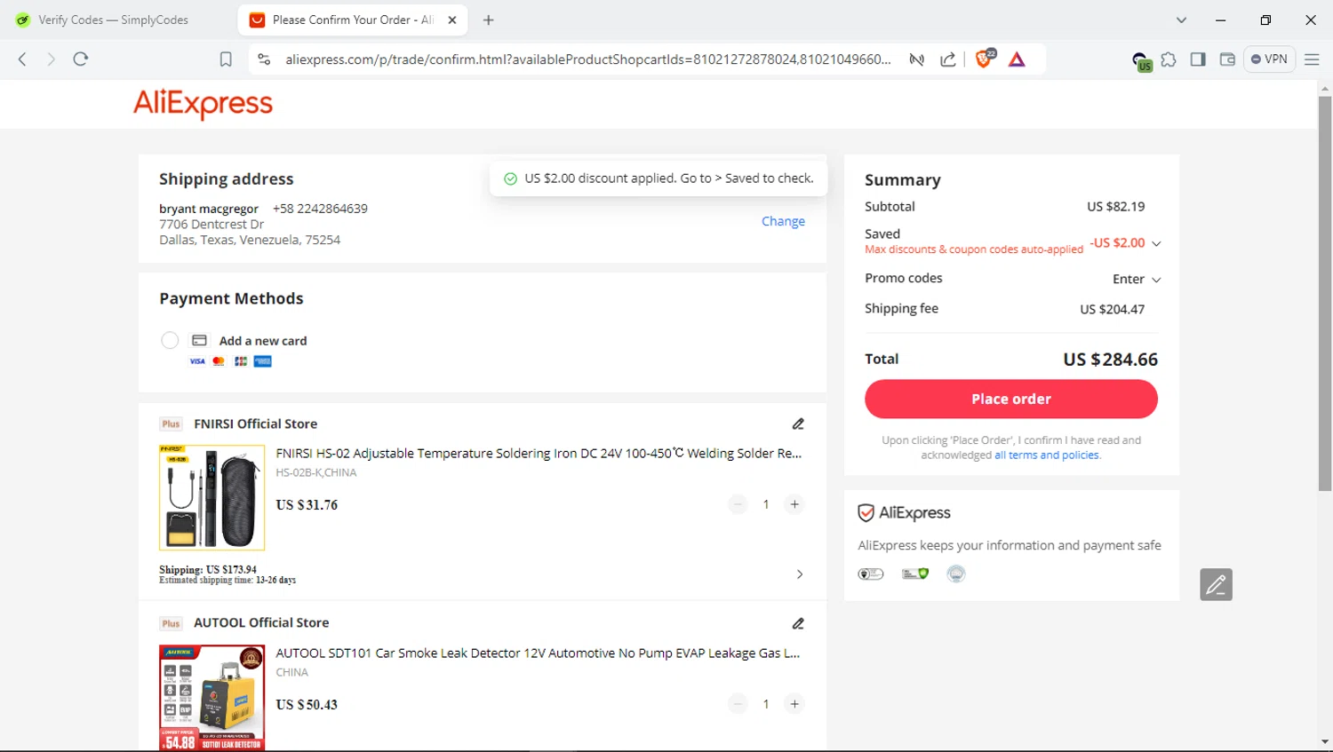Expand the Saved discounts chevron

(1156, 243)
